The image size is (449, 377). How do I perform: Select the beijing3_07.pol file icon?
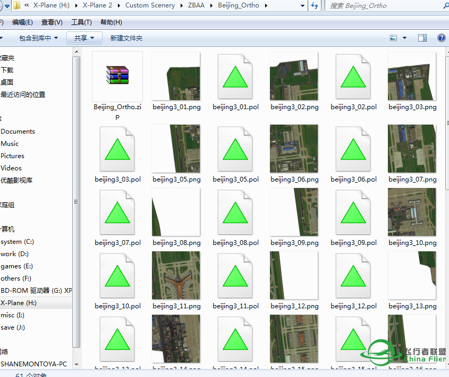(x=117, y=212)
